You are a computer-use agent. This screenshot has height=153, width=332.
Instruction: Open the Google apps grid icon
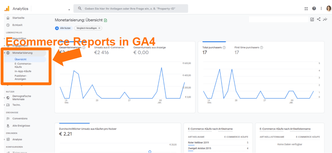(306, 8)
